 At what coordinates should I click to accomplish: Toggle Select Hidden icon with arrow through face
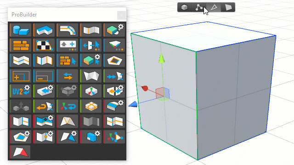point(91,45)
